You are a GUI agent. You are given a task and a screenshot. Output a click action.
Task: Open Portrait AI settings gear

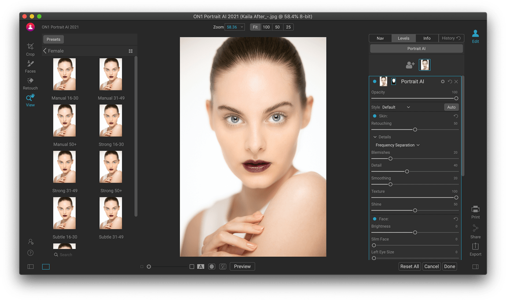pos(443,82)
